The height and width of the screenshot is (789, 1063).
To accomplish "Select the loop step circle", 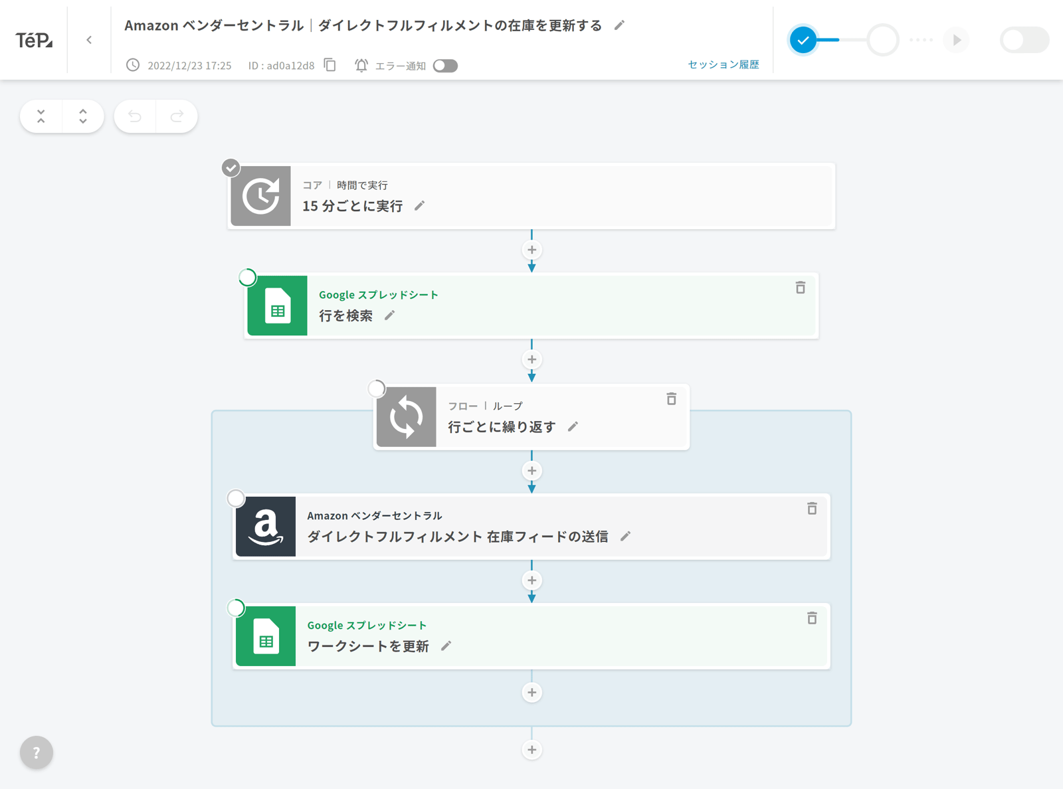I will coord(376,389).
